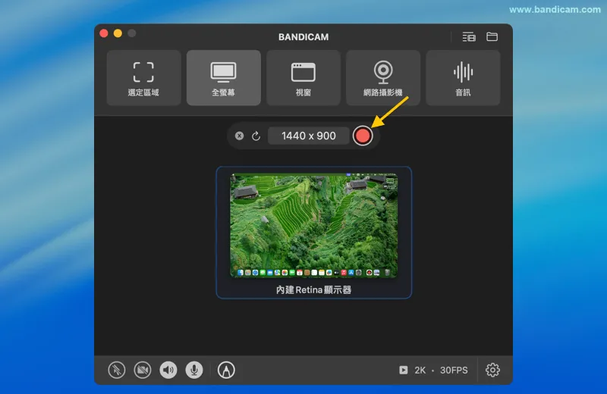The image size is (607, 394).
Task: Close the Bandicam window
Action: click(104, 33)
